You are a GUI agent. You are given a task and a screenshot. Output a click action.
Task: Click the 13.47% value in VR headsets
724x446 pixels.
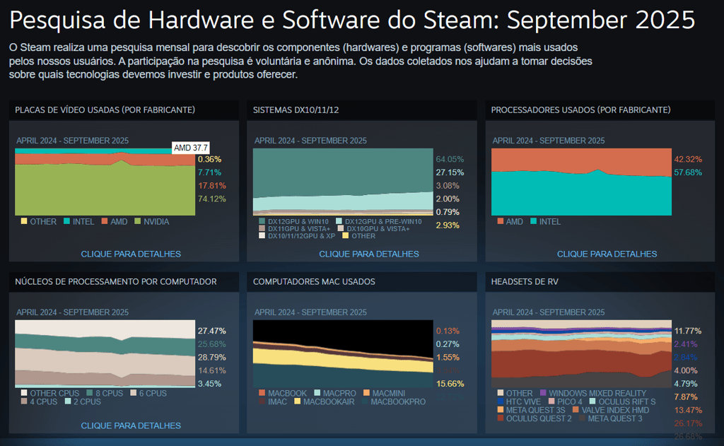click(688, 410)
